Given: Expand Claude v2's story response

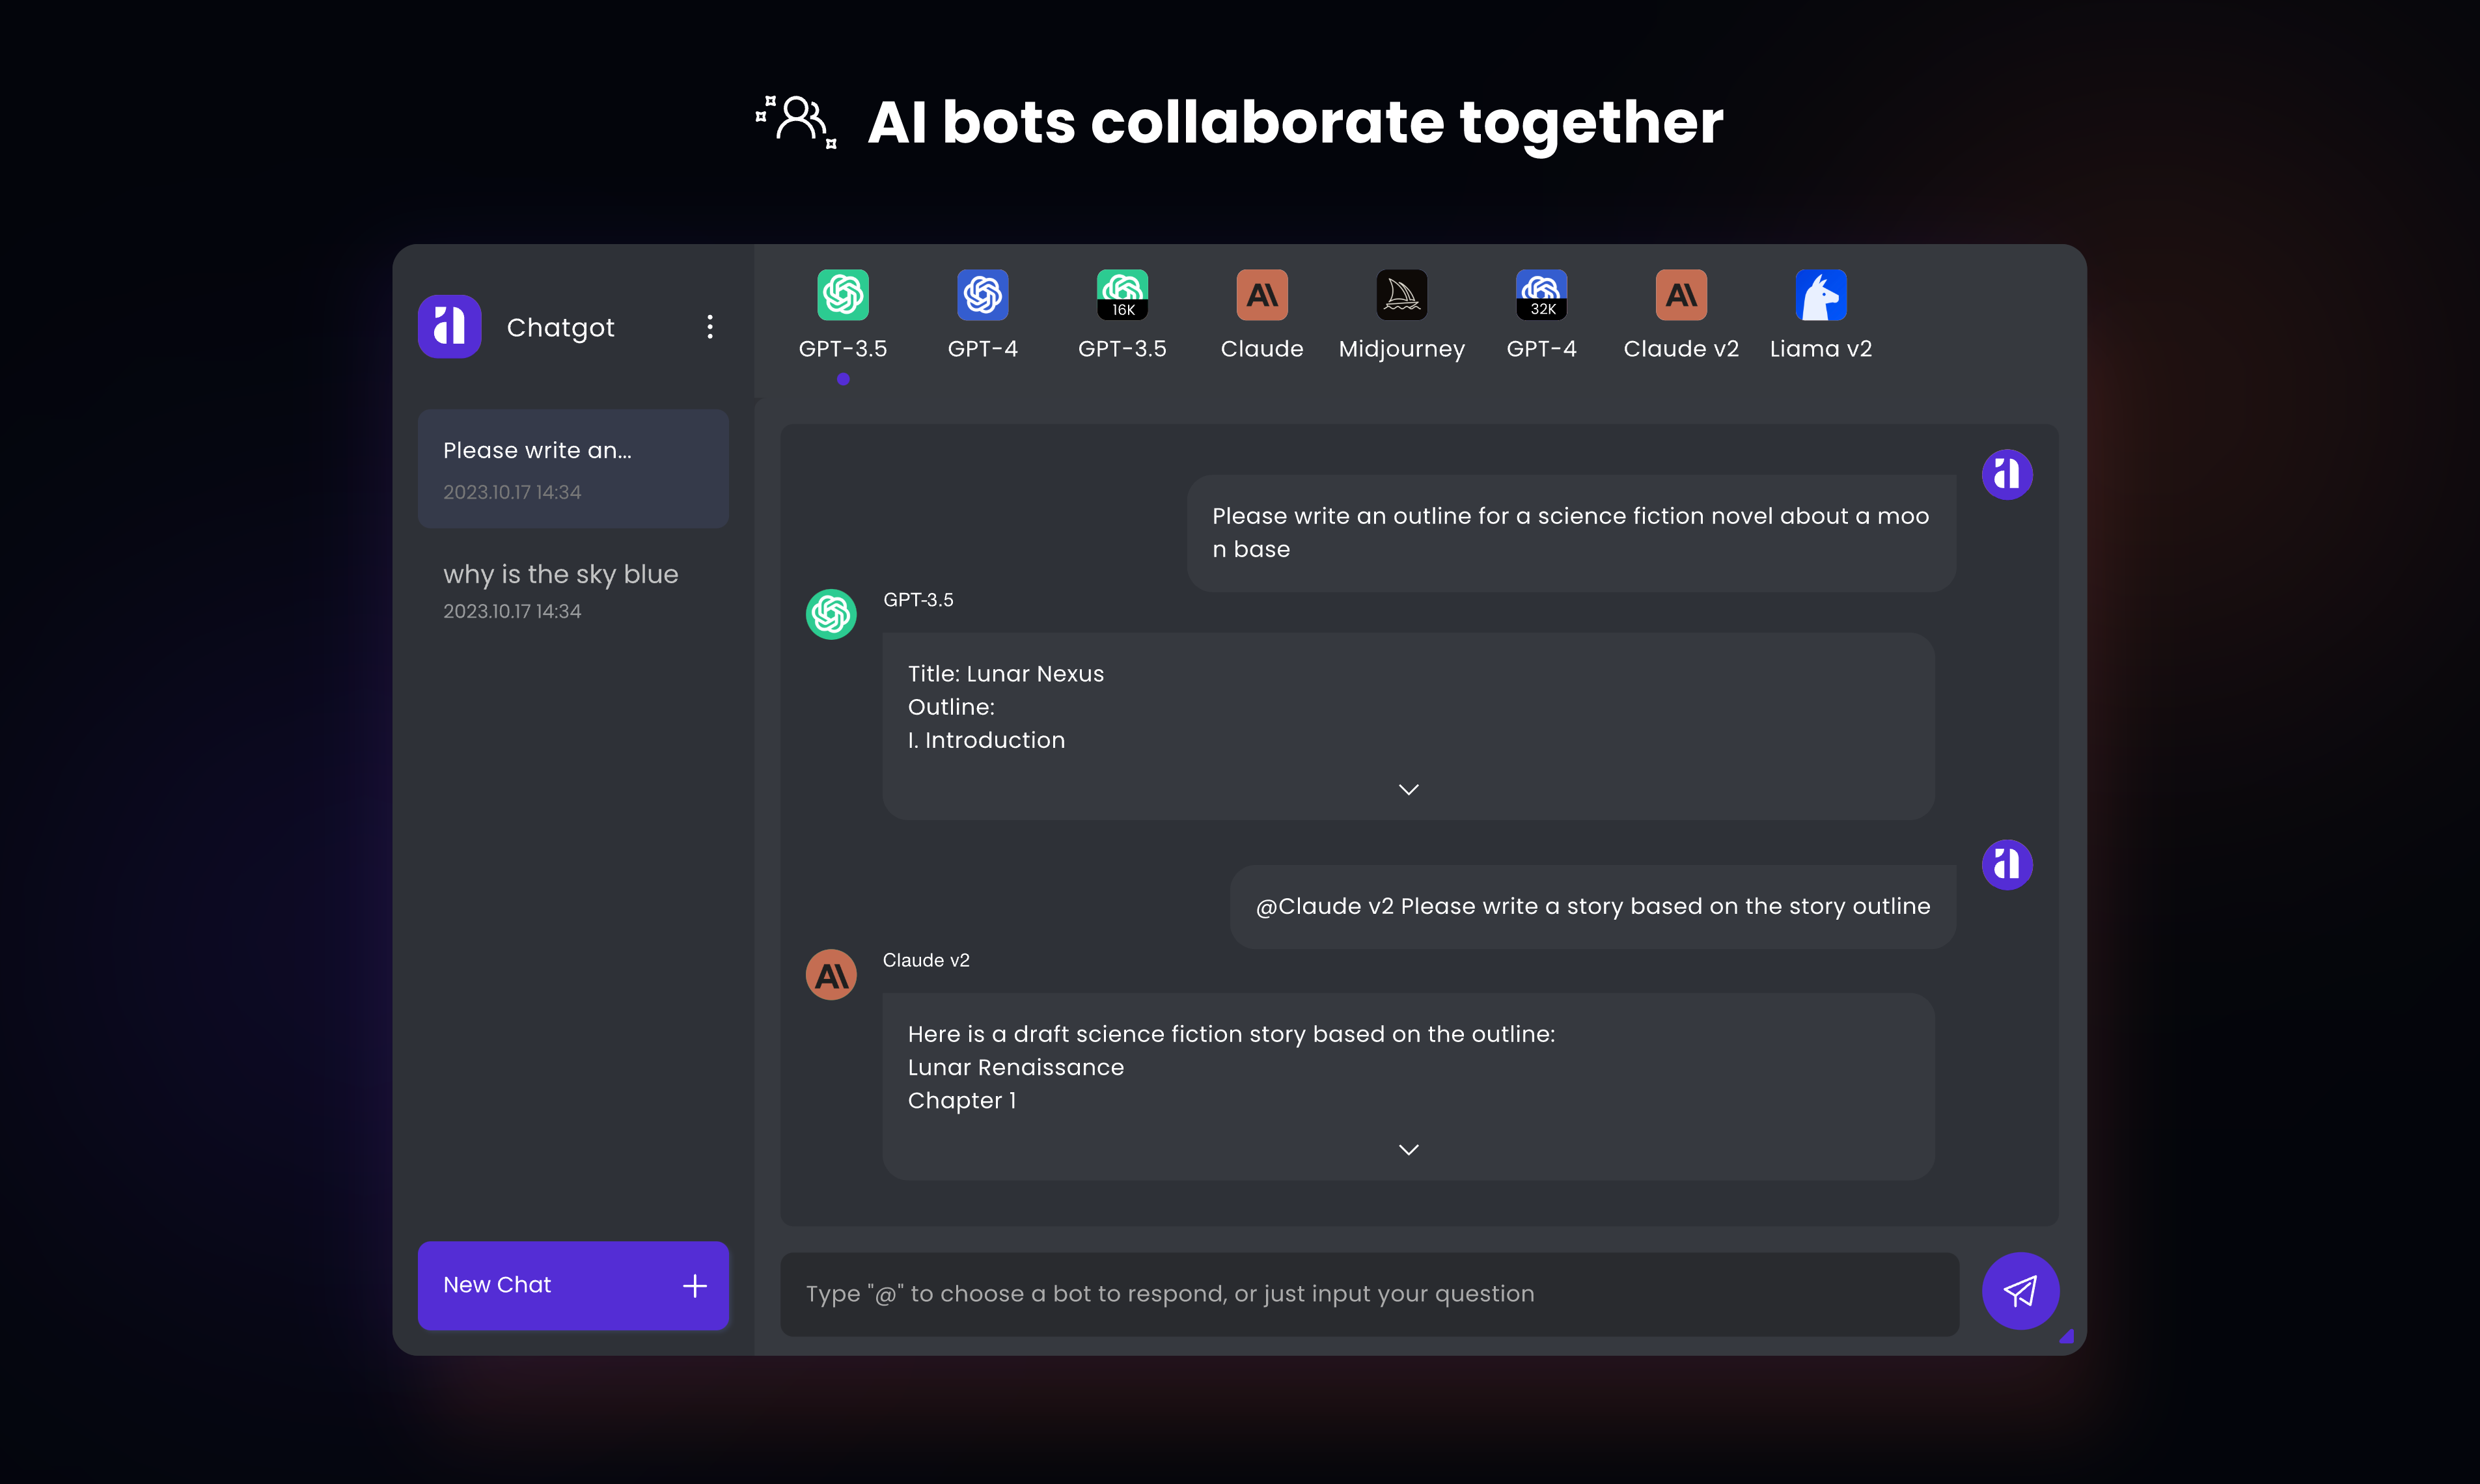Looking at the screenshot, I should tap(1408, 1149).
